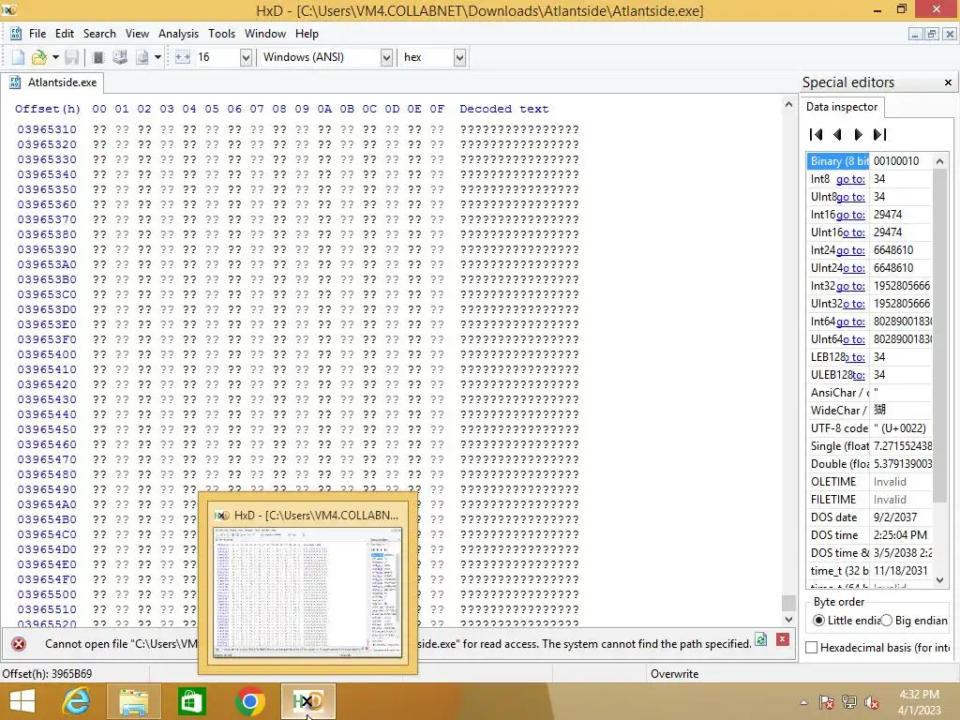Open the Windows Store taskbar icon

pos(191,701)
